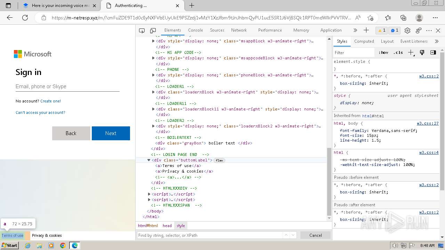Open the DevTools feedback icon
The width and height of the screenshot is (445, 250).
pyautogui.click(x=419, y=31)
